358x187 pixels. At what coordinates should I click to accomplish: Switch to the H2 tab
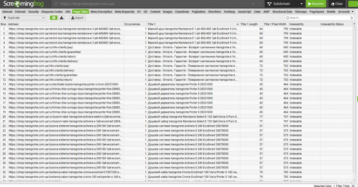point(145,12)
